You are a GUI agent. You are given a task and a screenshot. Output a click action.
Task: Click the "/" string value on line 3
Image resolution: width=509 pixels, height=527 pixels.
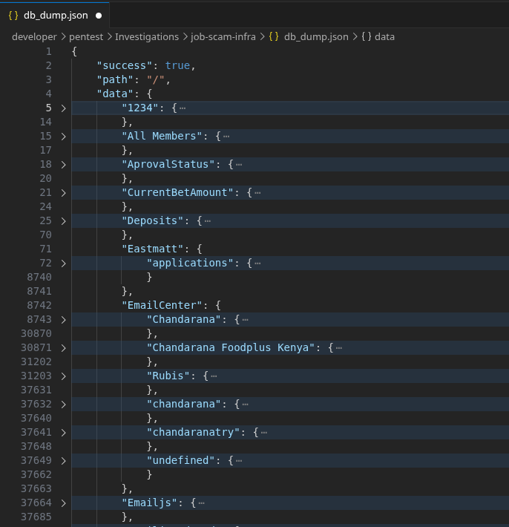[x=156, y=79]
